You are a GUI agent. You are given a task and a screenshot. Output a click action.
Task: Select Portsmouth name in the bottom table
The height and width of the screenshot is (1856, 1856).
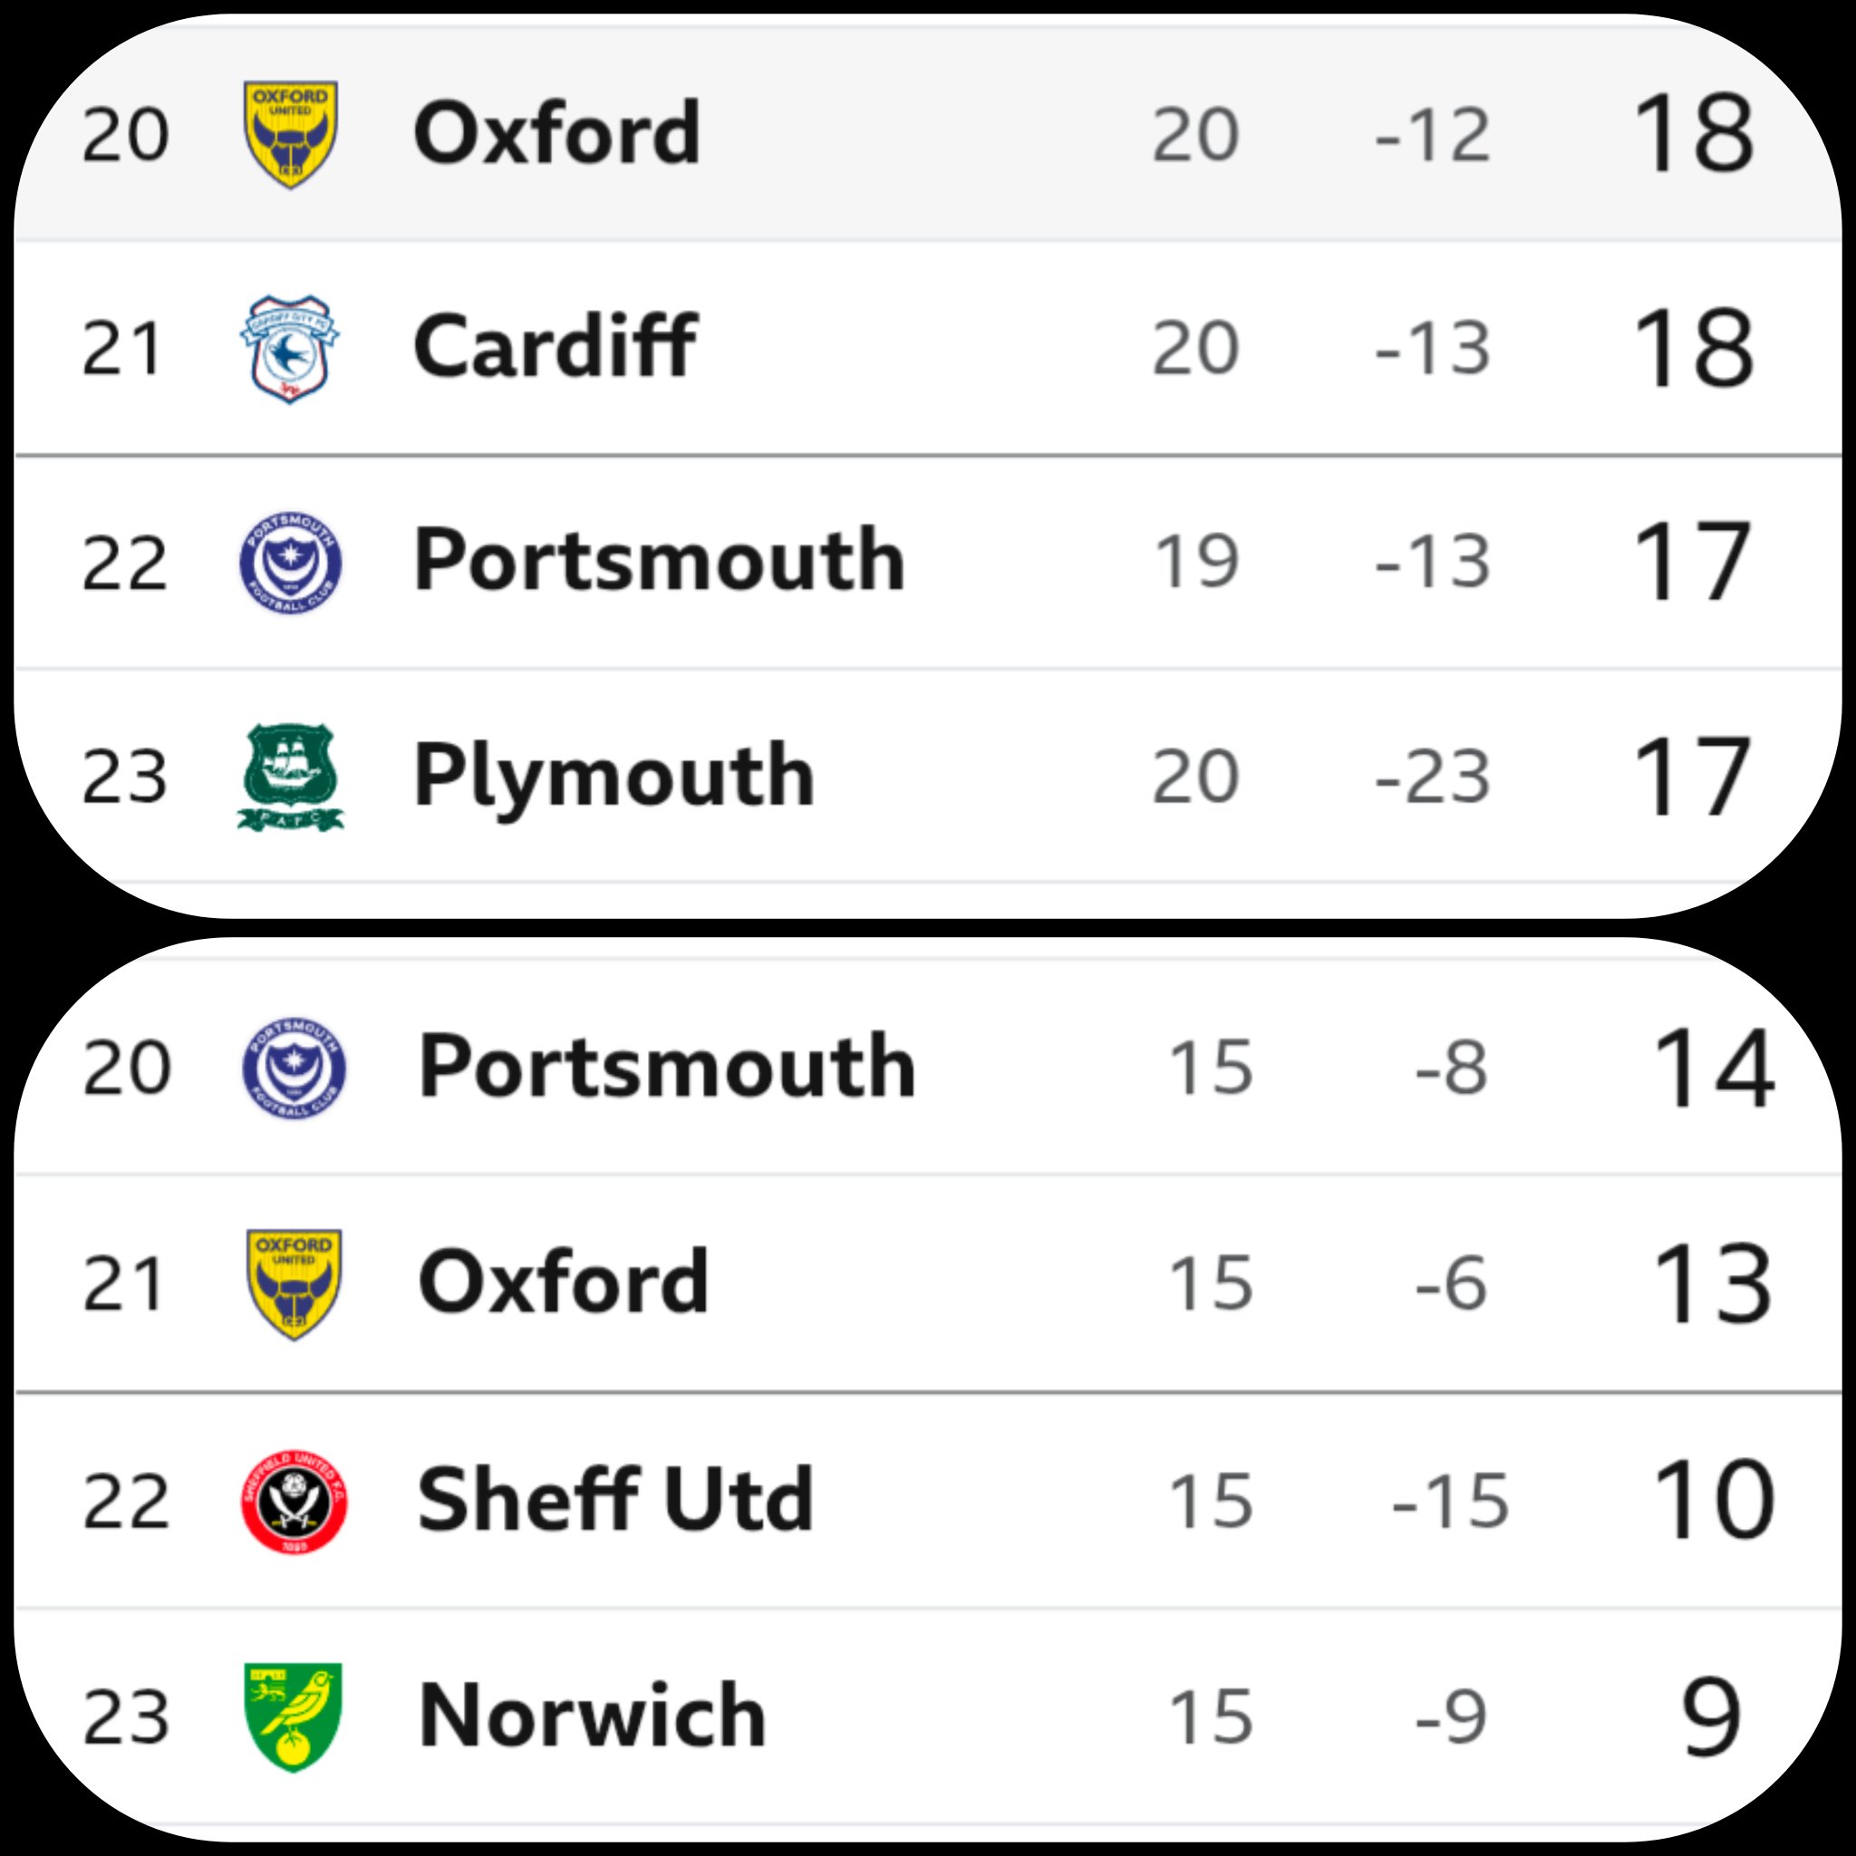[667, 1067]
